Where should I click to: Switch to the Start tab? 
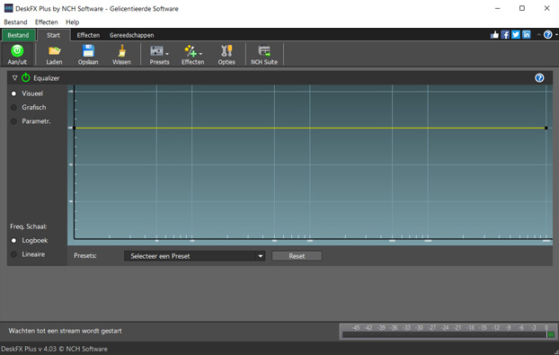click(x=54, y=35)
